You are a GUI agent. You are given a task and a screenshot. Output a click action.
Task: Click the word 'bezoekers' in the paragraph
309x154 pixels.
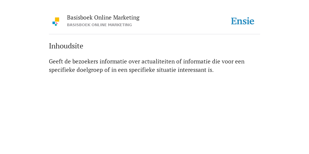point(85,61)
